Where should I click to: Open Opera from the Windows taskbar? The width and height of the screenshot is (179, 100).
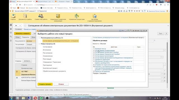click(x=35, y=98)
